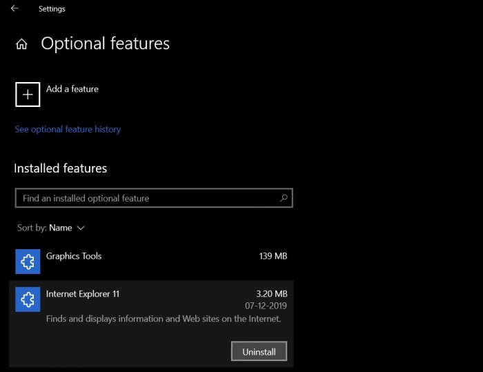
Task: Click the Installed features section heading
Action: (x=61, y=168)
